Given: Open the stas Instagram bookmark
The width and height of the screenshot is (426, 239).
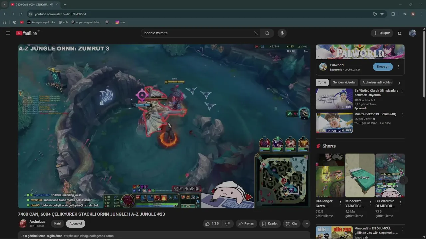Looking at the screenshot, I should (x=120, y=22).
